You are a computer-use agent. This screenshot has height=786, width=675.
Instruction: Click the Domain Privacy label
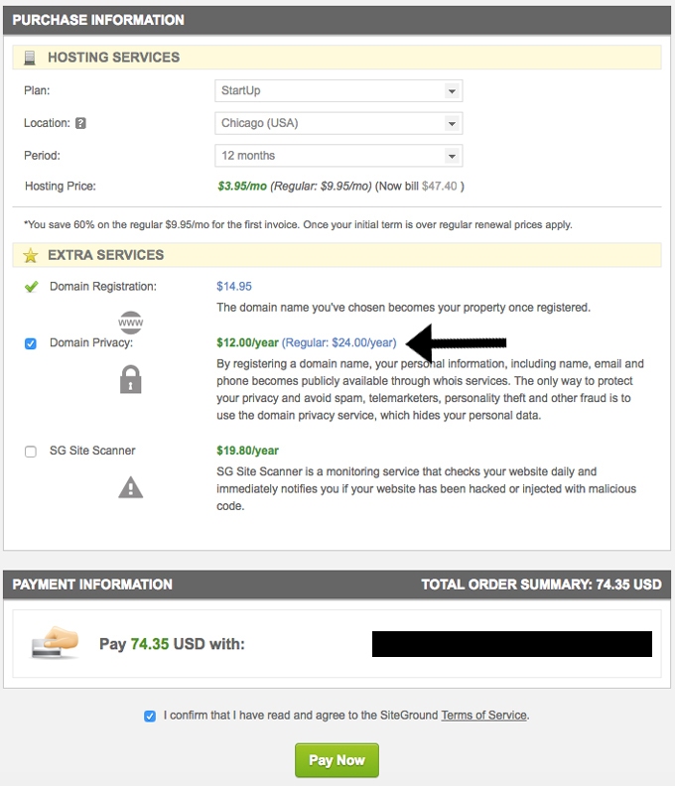(x=91, y=342)
